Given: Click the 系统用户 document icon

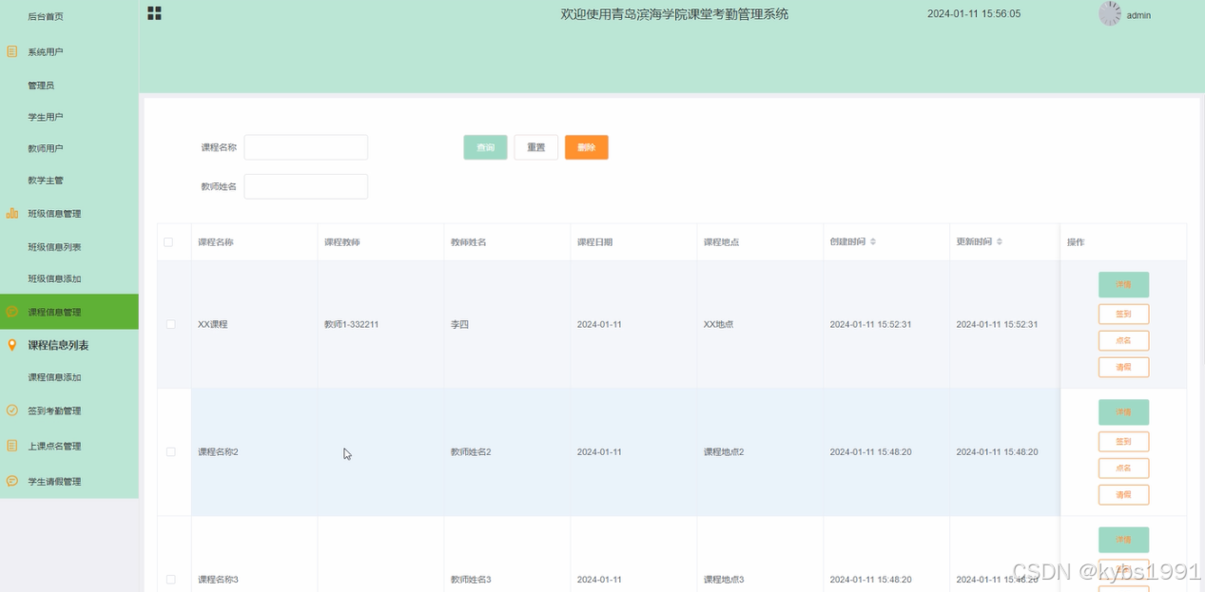Looking at the screenshot, I should coord(12,51).
